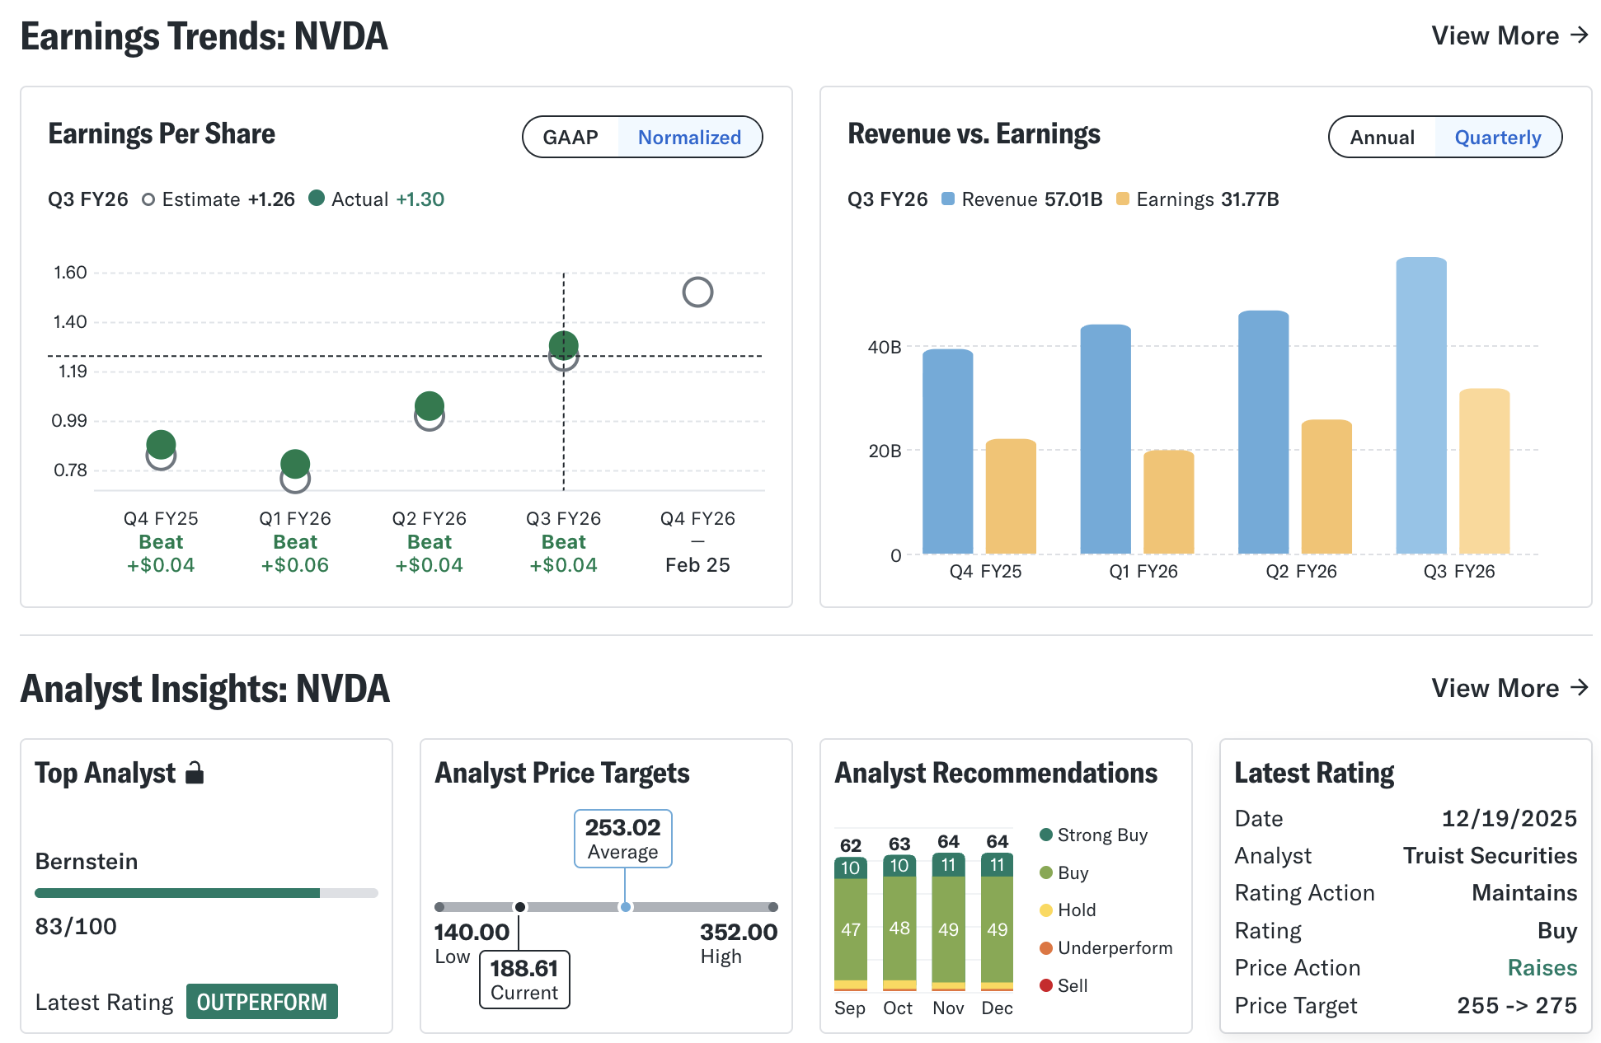Click the blue Revenue legend square

click(948, 199)
